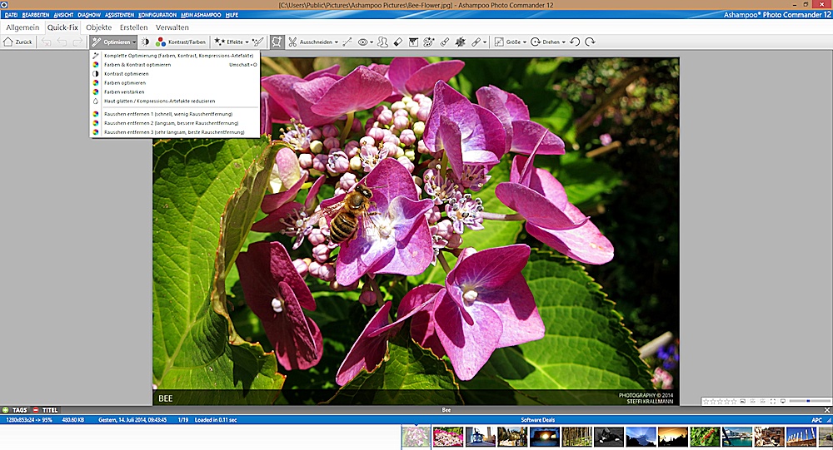Click the Kontrast/Farben button
Screen dimensions: 833x450
click(181, 41)
